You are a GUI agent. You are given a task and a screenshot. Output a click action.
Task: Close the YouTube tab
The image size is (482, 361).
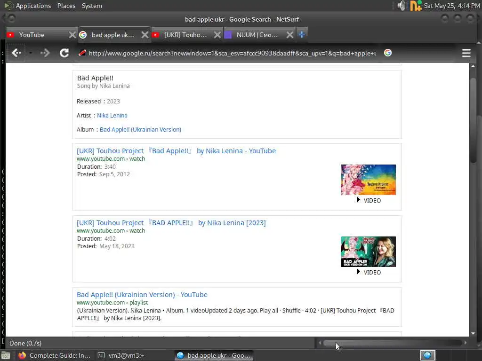[72, 35]
